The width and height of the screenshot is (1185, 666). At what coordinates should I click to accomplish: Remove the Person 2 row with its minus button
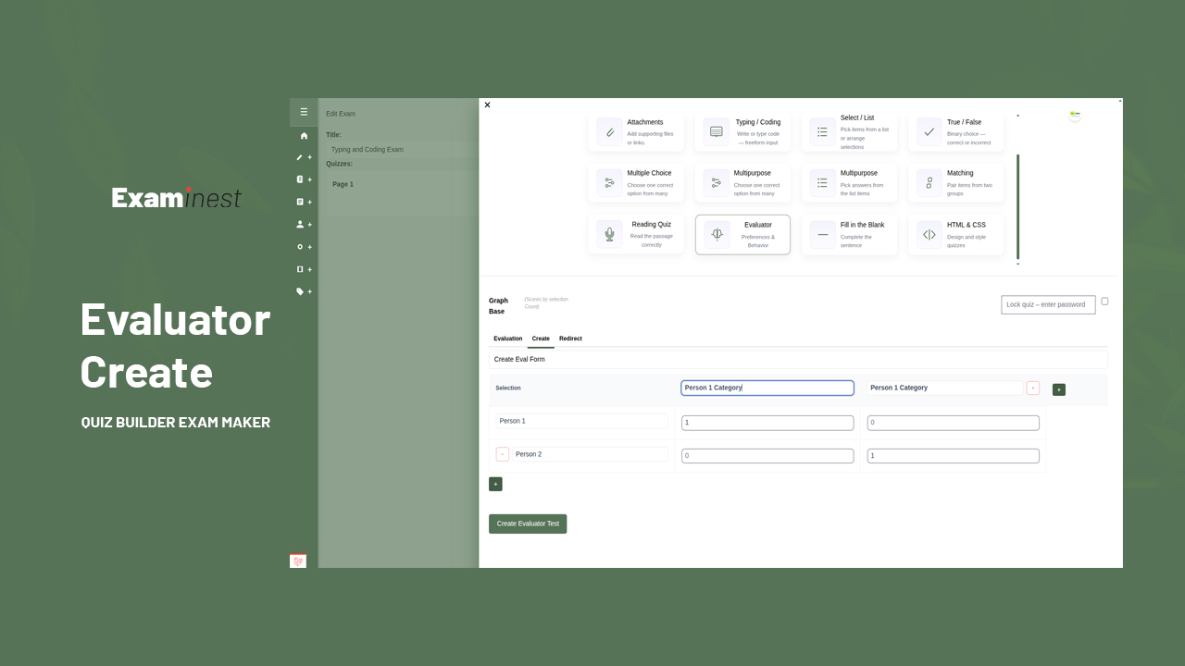(x=503, y=454)
